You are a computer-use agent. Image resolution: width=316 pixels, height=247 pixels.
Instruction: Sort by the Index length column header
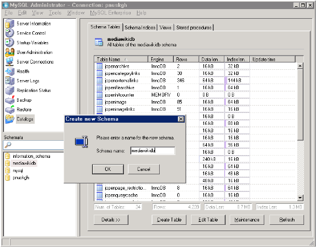(x=237, y=59)
